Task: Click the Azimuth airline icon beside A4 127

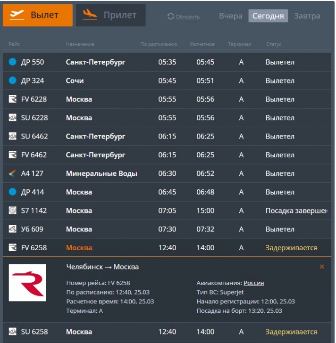Action: click(x=13, y=174)
